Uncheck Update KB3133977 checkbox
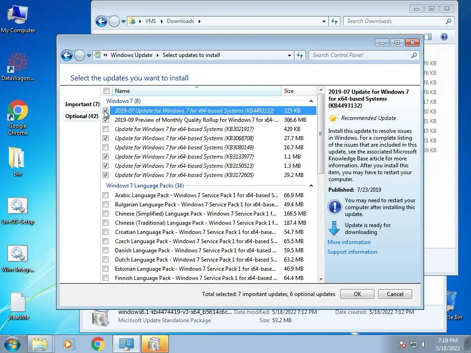Image resolution: width=471 pixels, height=353 pixels. (x=105, y=157)
